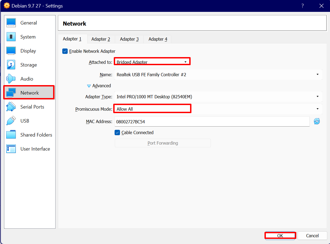Select the Shared Folders label
This screenshot has width=330, height=244.
click(x=36, y=135)
